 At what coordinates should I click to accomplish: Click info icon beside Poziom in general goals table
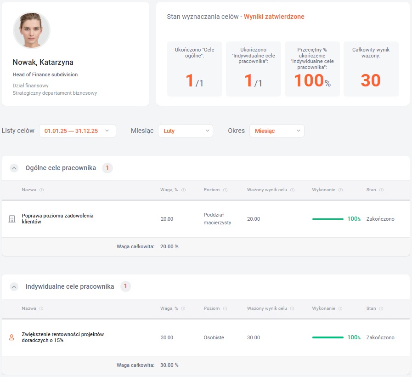pyautogui.click(x=225, y=190)
